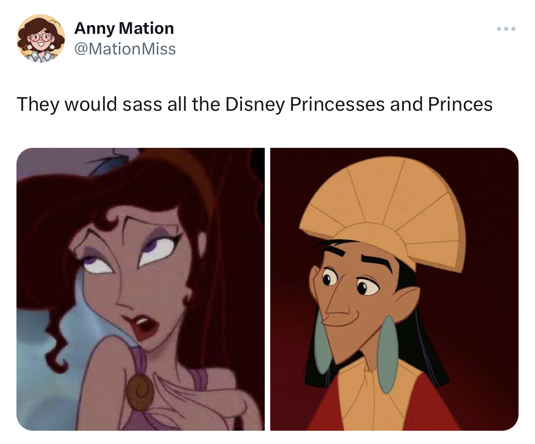Screen dimensions: 535x444
Task: Visit the @MationMiss handle link
Action: [125, 49]
